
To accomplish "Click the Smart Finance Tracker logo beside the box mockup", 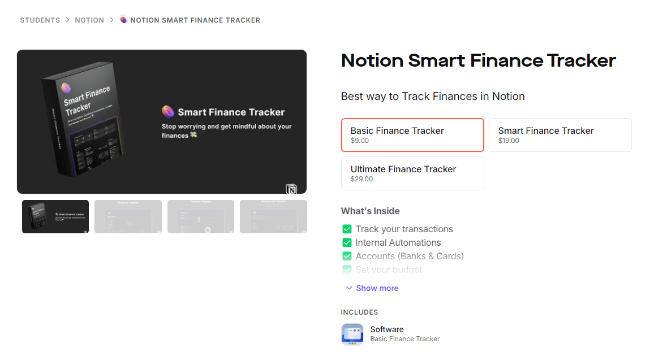I will [167, 112].
